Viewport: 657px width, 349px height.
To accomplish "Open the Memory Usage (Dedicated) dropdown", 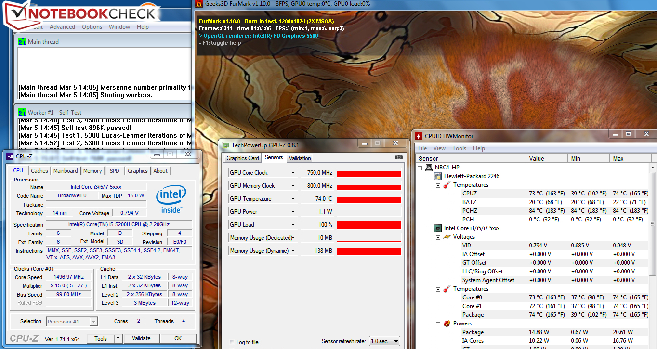I will (x=292, y=238).
